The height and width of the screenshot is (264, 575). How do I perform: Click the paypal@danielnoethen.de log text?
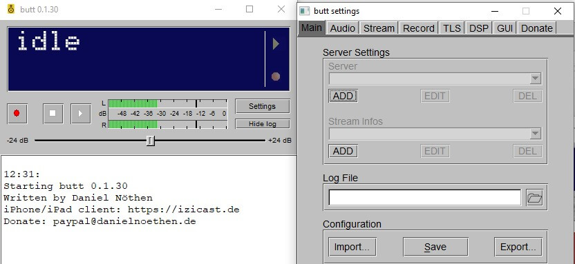pos(124,221)
